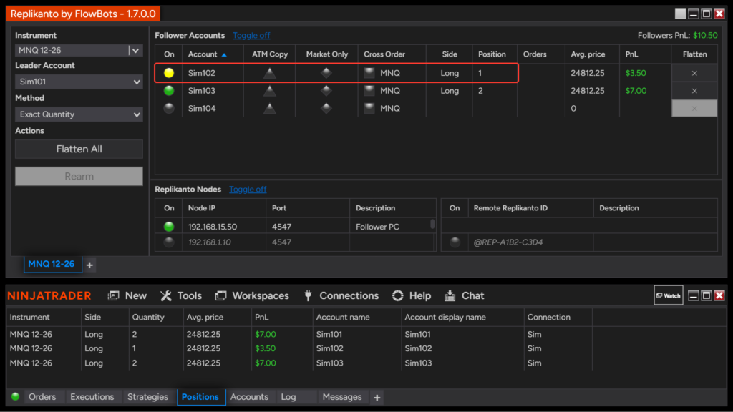Check Cross Order box for Sim102
Viewport: 733px width, 412px height.
coord(369,73)
